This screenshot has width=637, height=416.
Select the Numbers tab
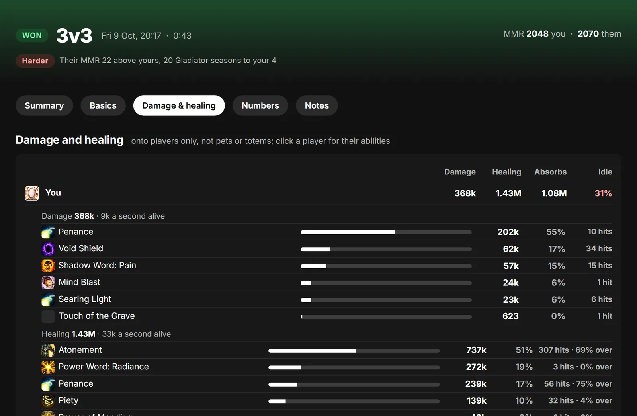[260, 105]
